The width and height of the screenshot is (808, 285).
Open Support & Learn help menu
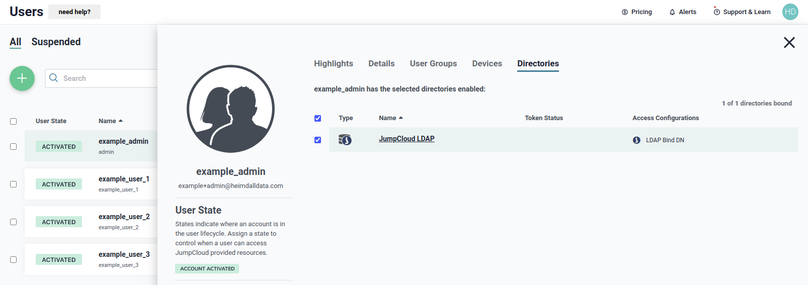[x=742, y=12]
